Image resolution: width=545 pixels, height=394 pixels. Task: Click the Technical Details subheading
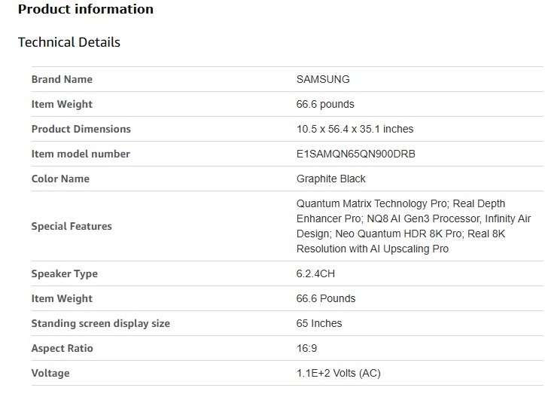pyautogui.click(x=69, y=42)
